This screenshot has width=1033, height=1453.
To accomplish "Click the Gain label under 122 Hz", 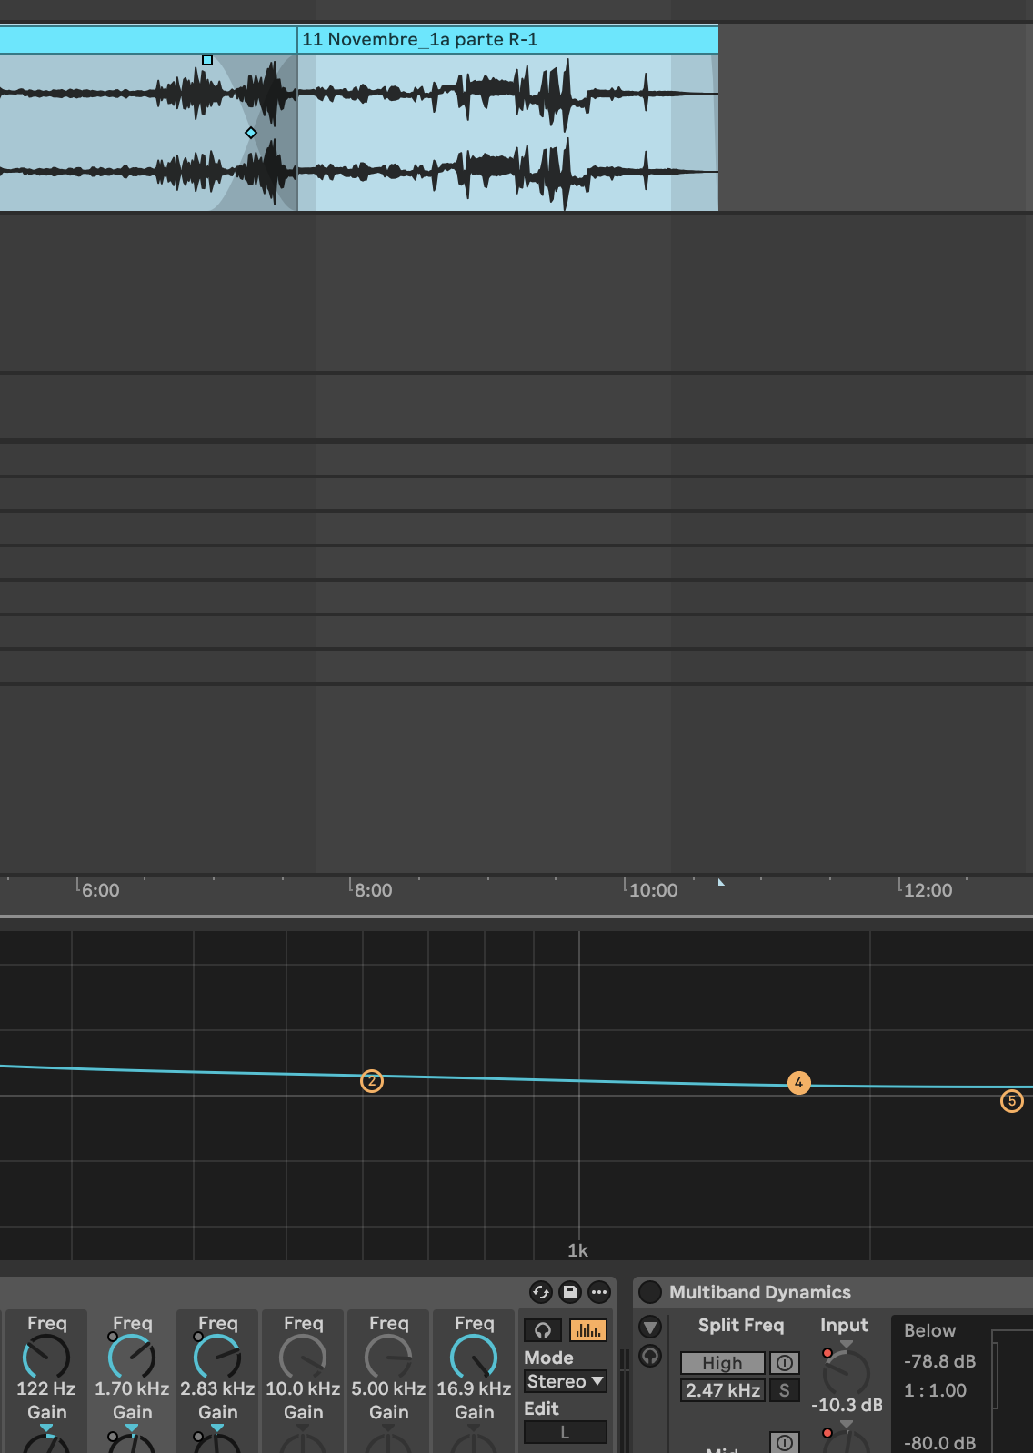I will (x=46, y=1412).
